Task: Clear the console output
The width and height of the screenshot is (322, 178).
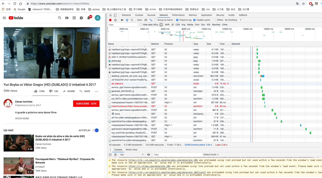Action: click(x=115, y=154)
